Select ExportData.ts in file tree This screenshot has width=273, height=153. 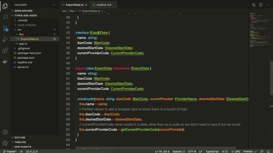click(x=35, y=39)
